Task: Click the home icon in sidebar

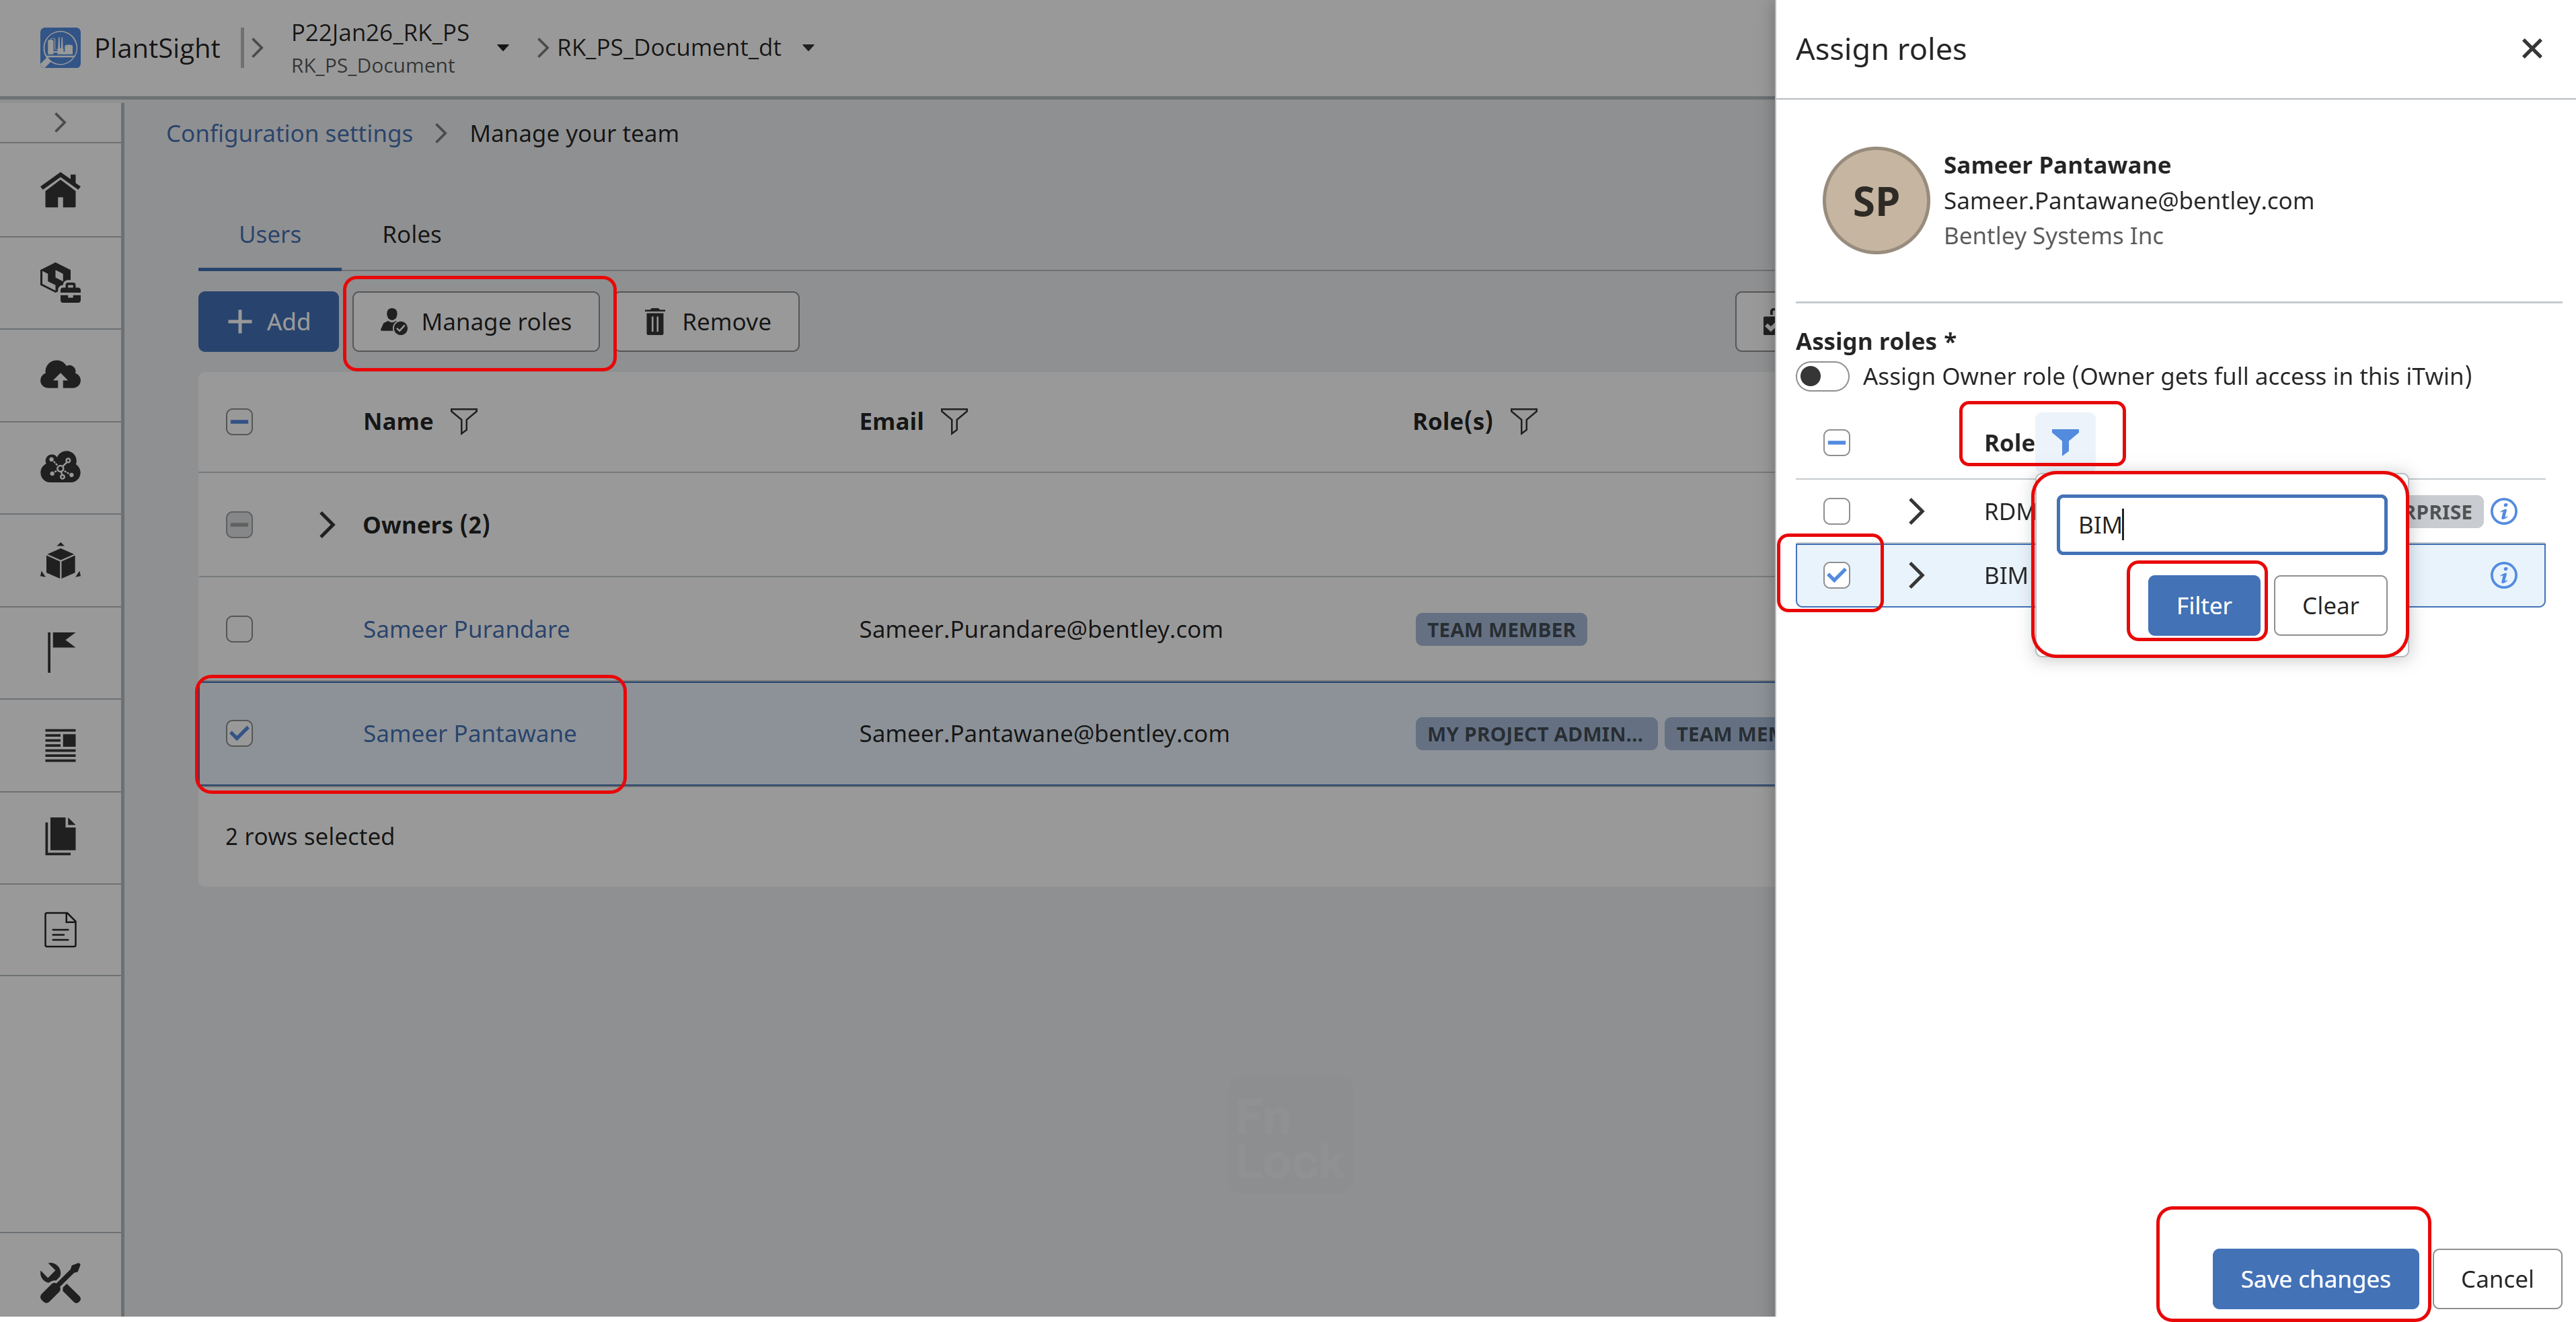Action: [x=60, y=190]
